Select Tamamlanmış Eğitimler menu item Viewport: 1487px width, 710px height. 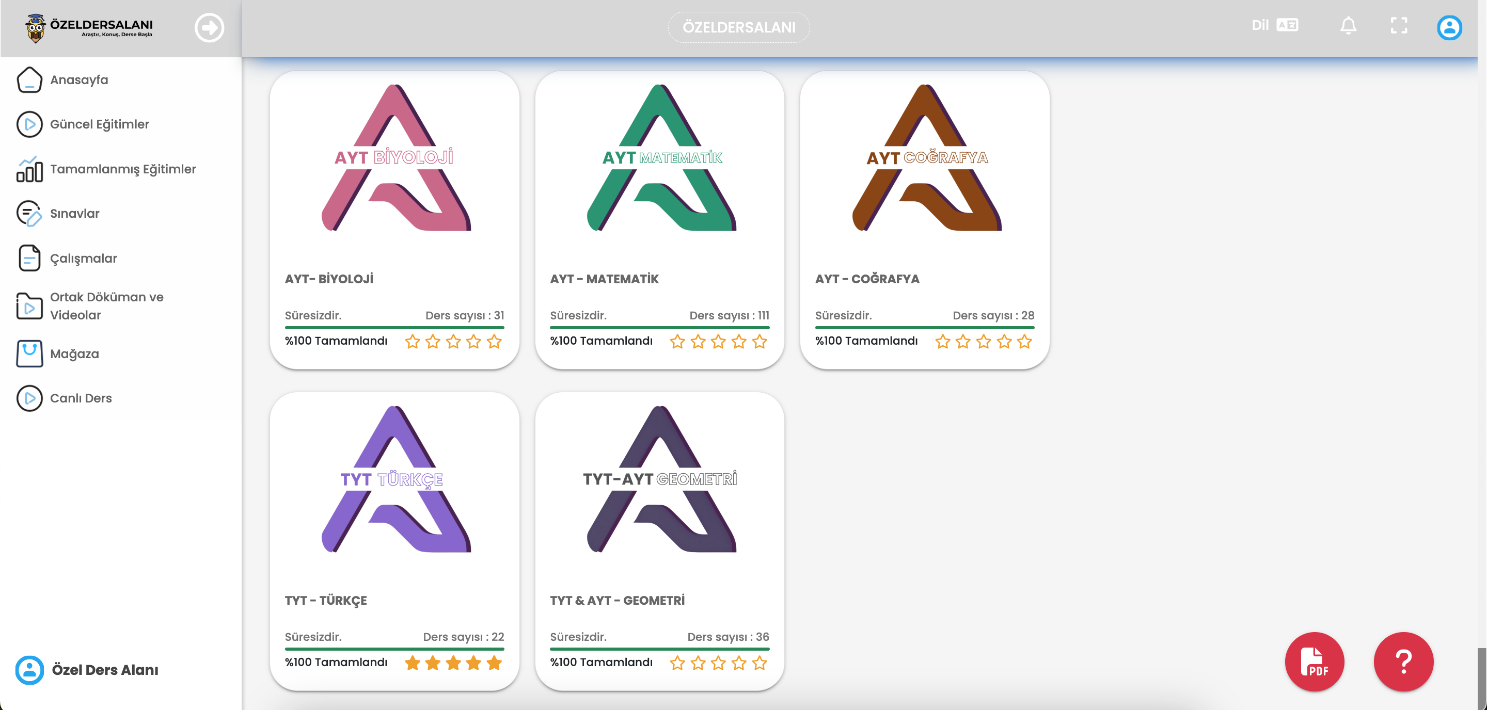tap(123, 169)
